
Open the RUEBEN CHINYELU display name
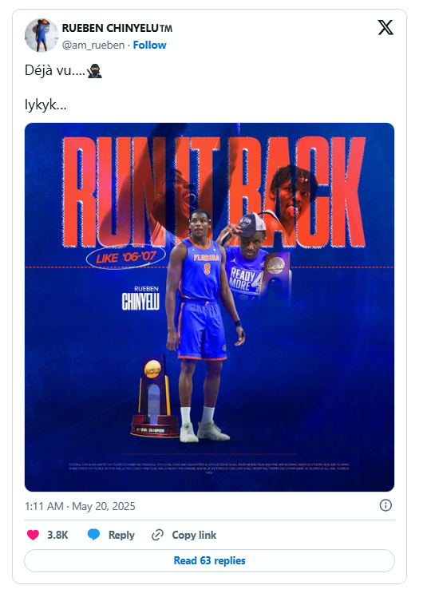click(x=117, y=29)
